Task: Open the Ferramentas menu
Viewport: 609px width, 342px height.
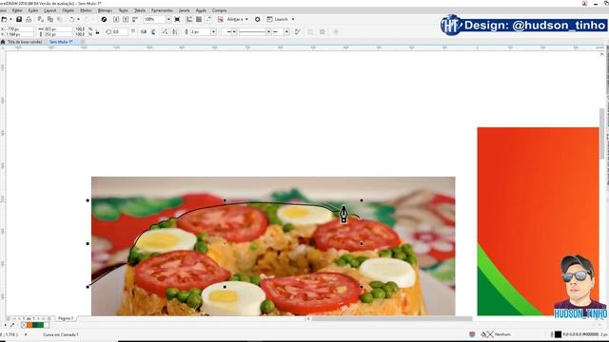Action: tap(162, 10)
